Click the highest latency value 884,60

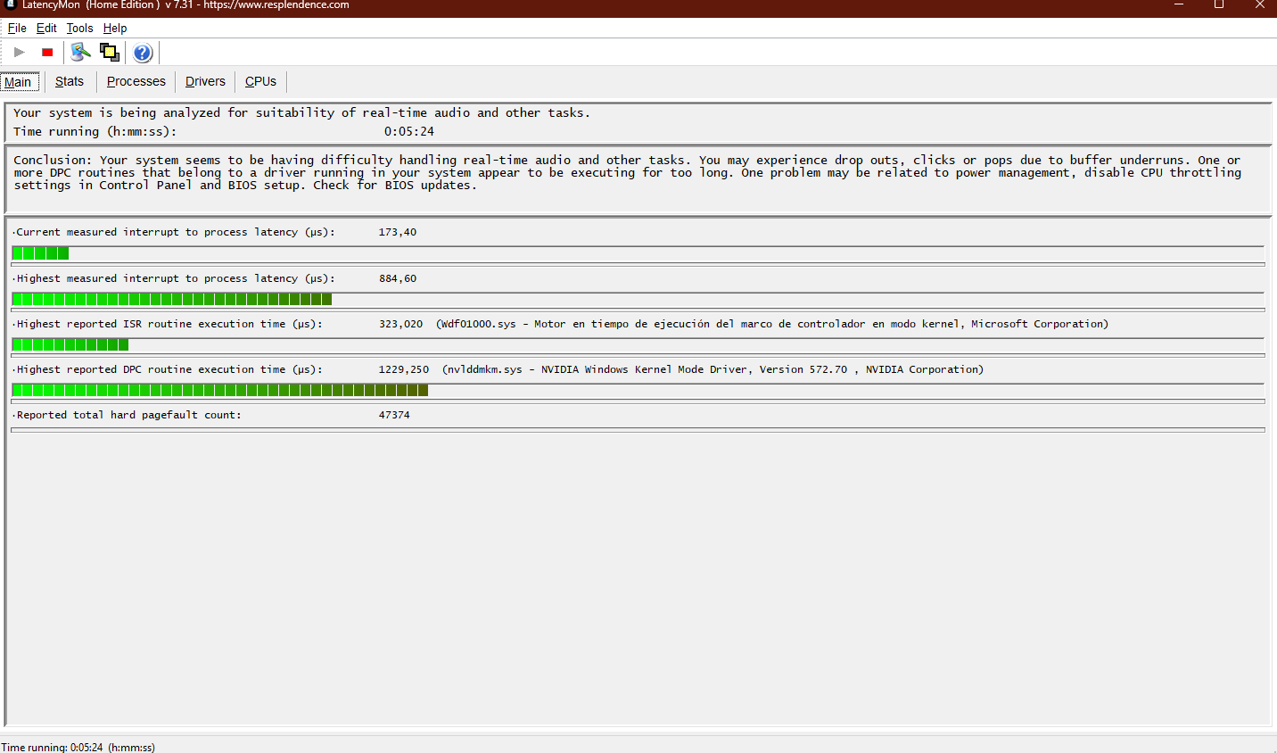pyautogui.click(x=398, y=278)
